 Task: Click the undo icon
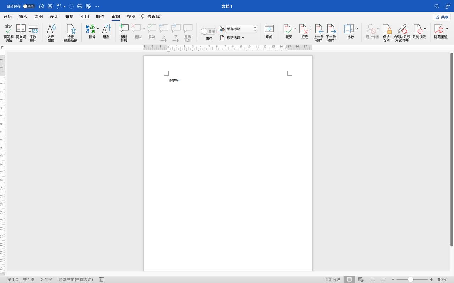[x=59, y=6]
